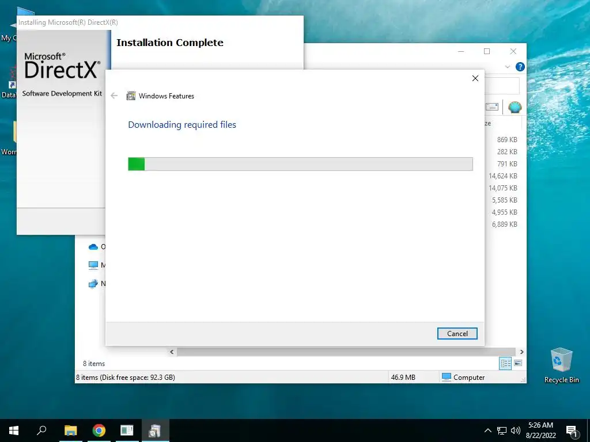Open the third pinned taskbar app
The height and width of the screenshot is (442, 590).
127,430
